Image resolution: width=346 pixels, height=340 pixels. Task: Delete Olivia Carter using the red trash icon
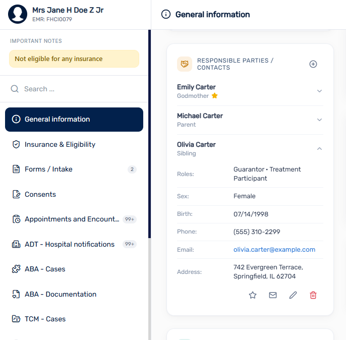(313, 295)
